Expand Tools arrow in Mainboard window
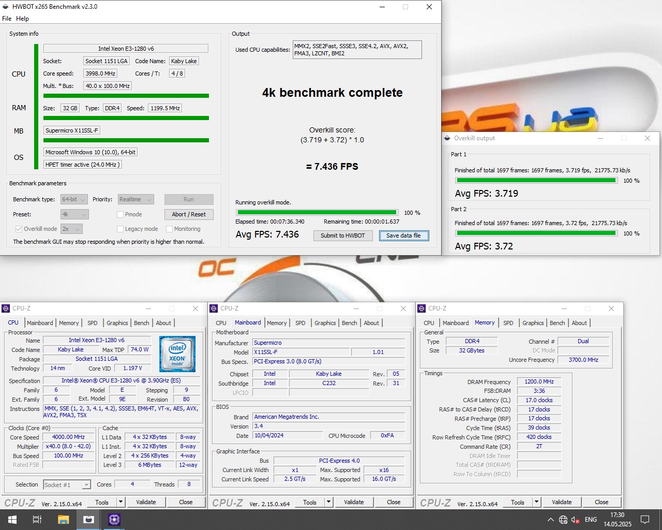The width and height of the screenshot is (662, 530). (x=328, y=502)
